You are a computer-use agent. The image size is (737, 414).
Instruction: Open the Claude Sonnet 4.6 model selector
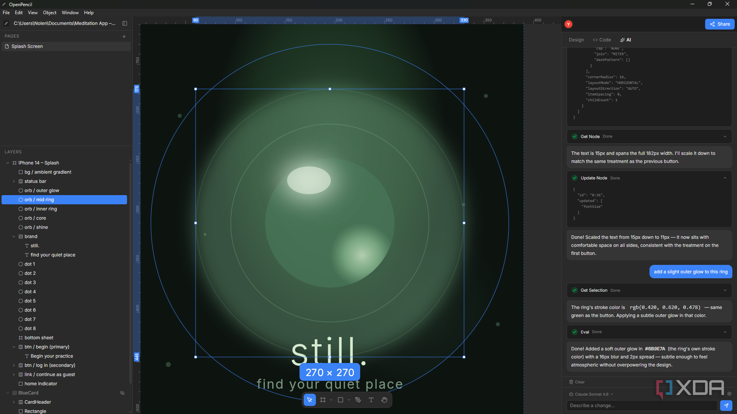pos(591,394)
